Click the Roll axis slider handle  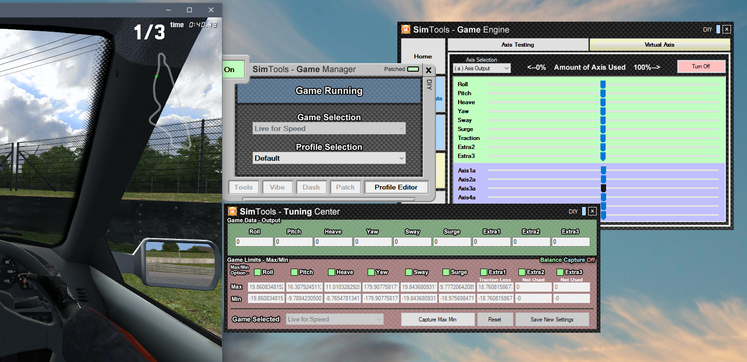click(603, 84)
